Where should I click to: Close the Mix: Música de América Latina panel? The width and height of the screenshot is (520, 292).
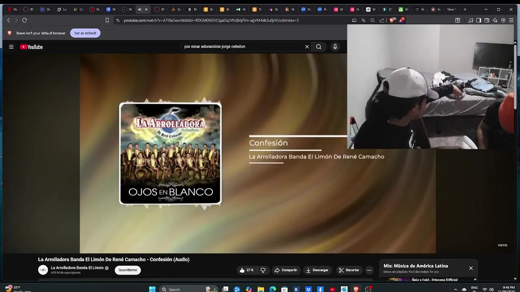471,268
